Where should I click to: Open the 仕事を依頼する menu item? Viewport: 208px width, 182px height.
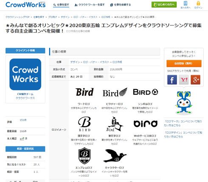pos(121,5)
